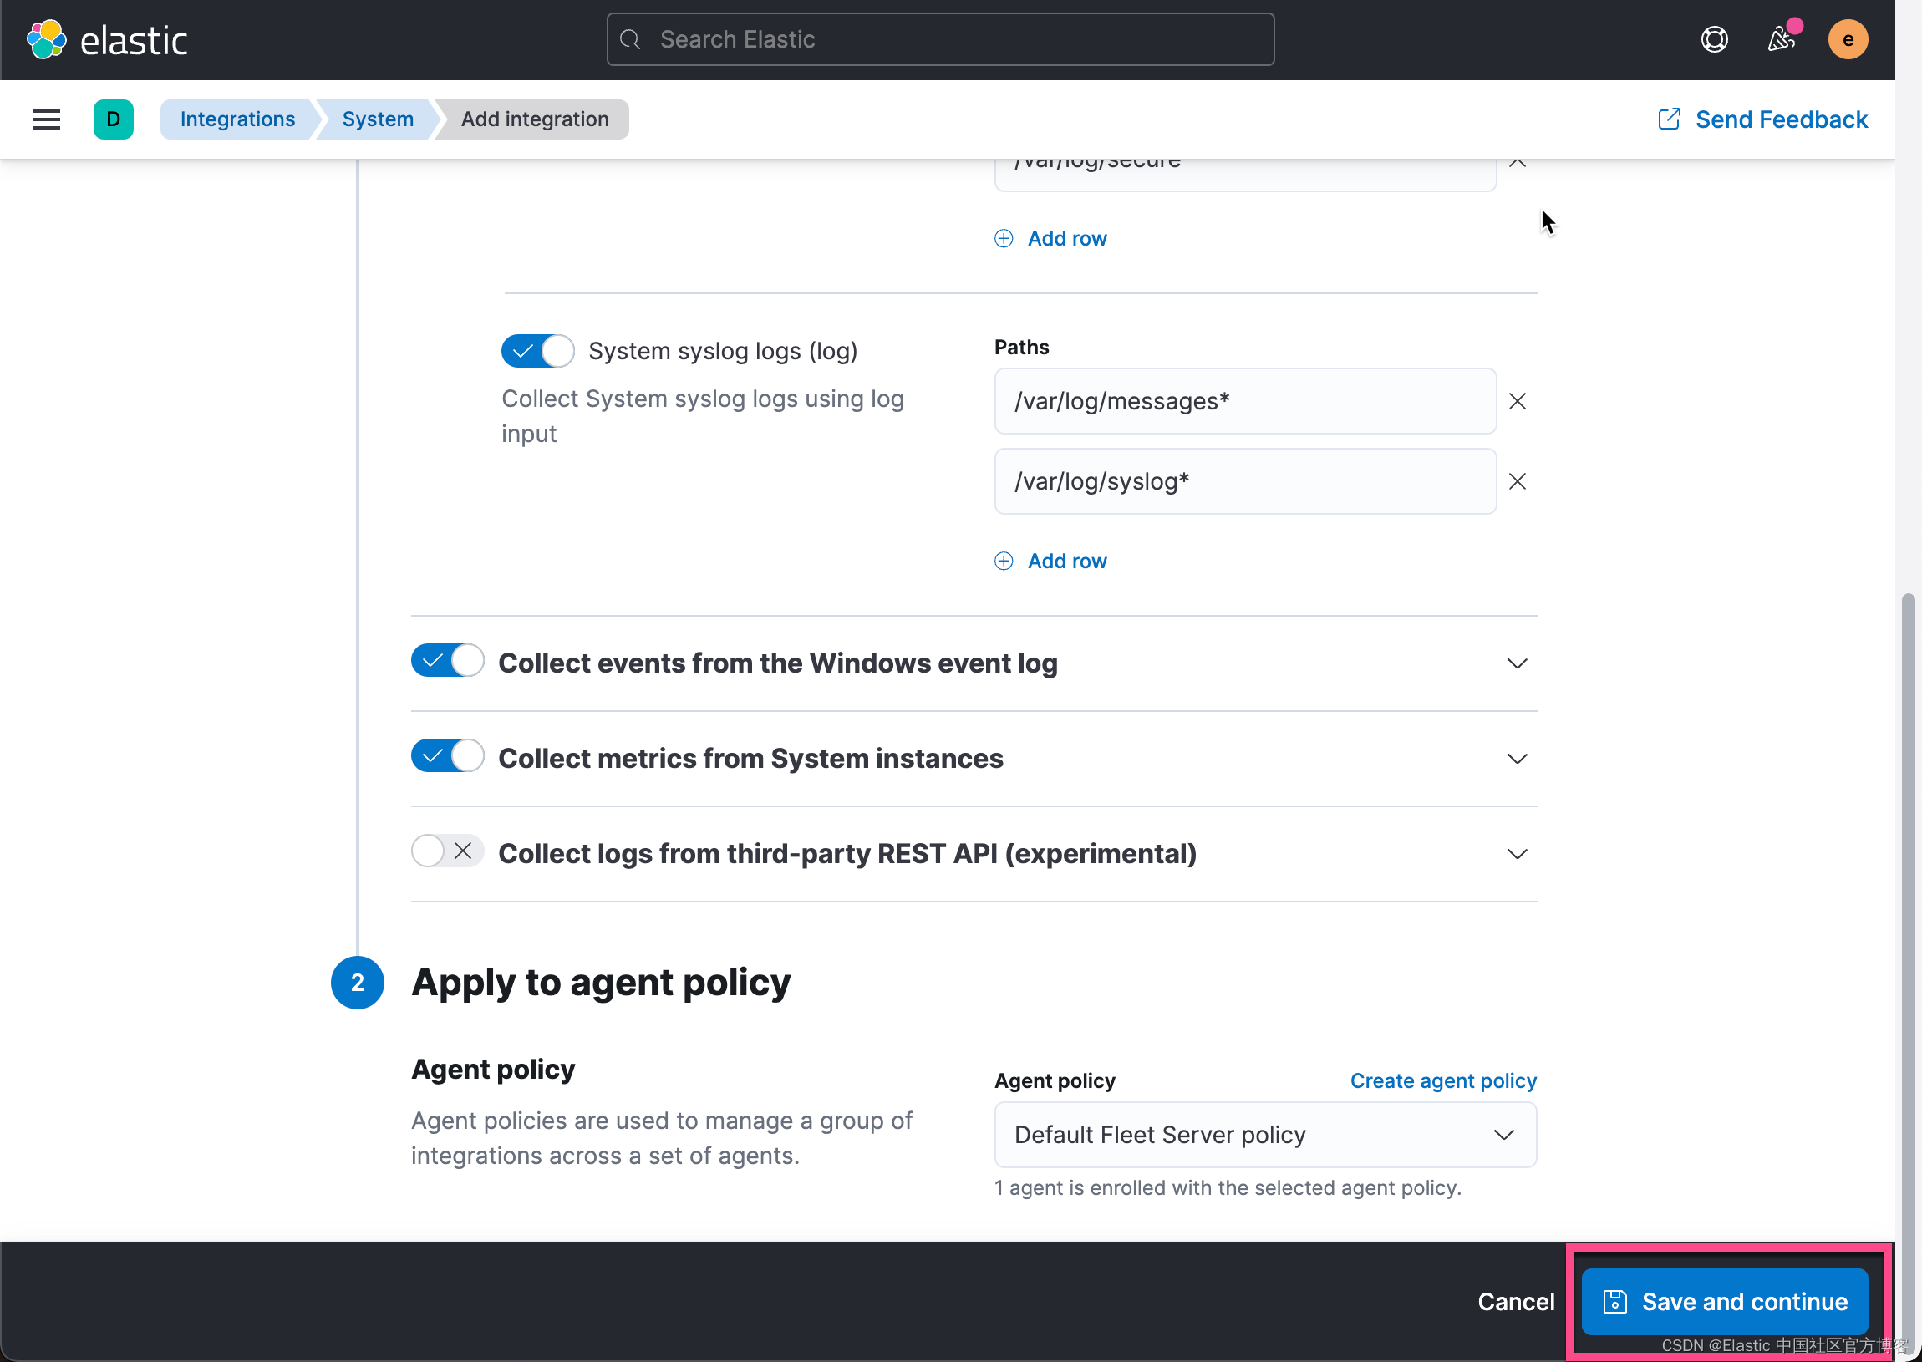Expand the Collect metrics from System instances section
Viewport: 1922px width, 1362px height.
tap(1516, 758)
